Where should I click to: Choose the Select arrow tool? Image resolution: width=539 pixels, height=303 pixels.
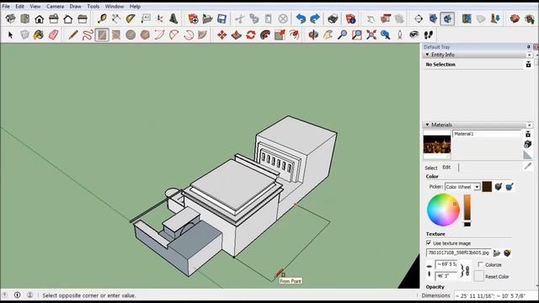point(10,35)
